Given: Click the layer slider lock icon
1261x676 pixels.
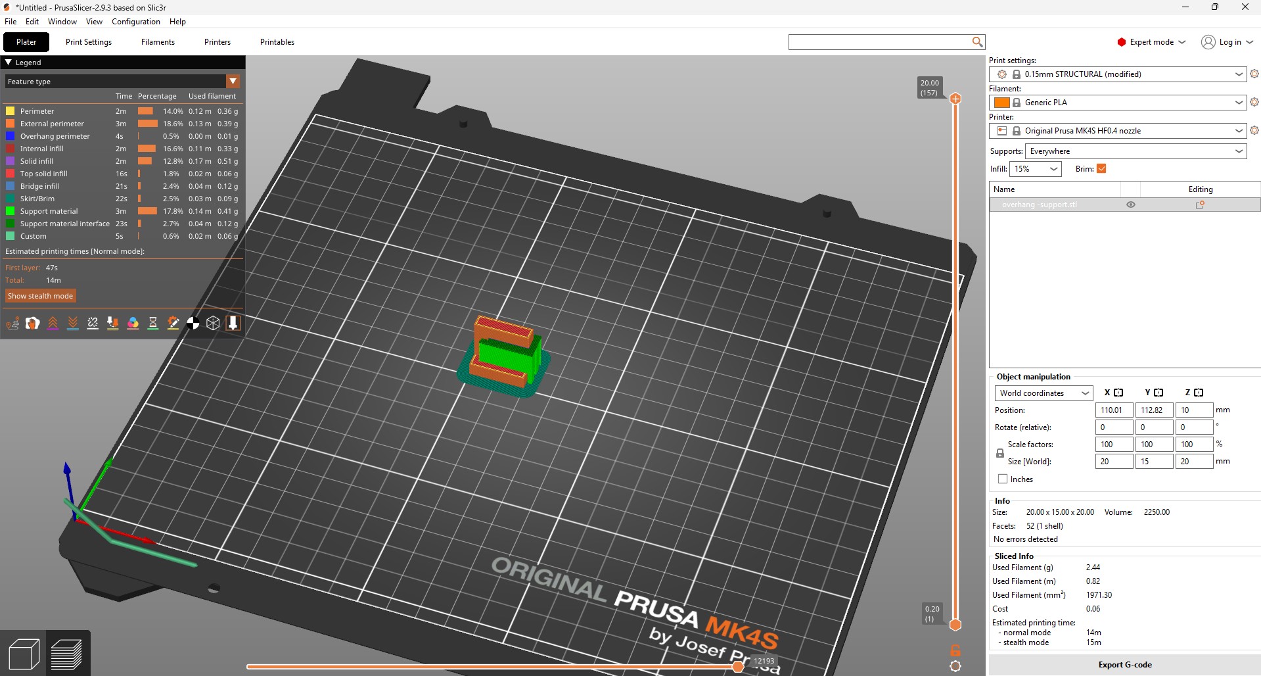Looking at the screenshot, I should tap(955, 650).
